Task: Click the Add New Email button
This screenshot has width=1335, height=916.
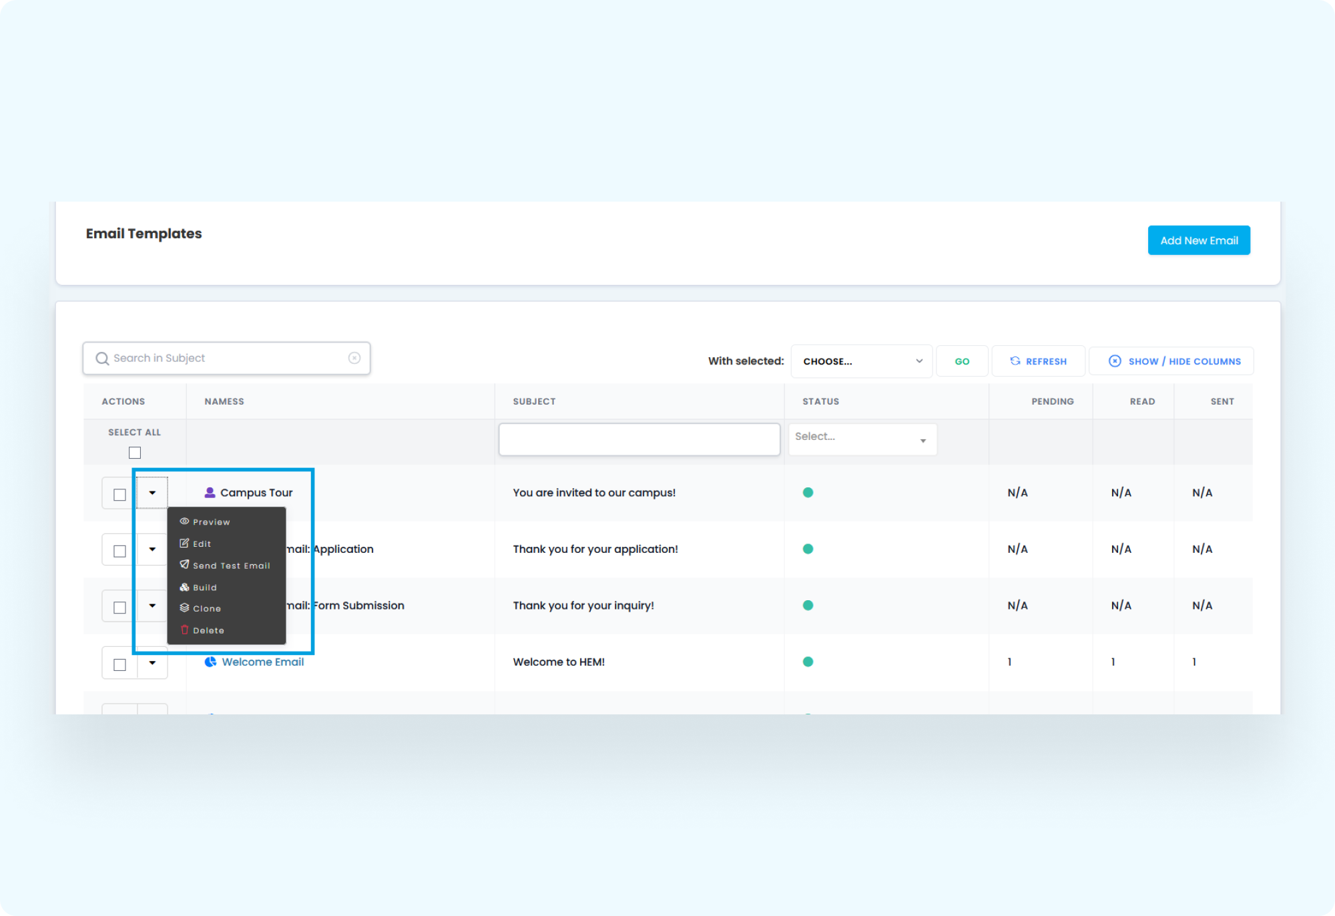Action: point(1198,240)
